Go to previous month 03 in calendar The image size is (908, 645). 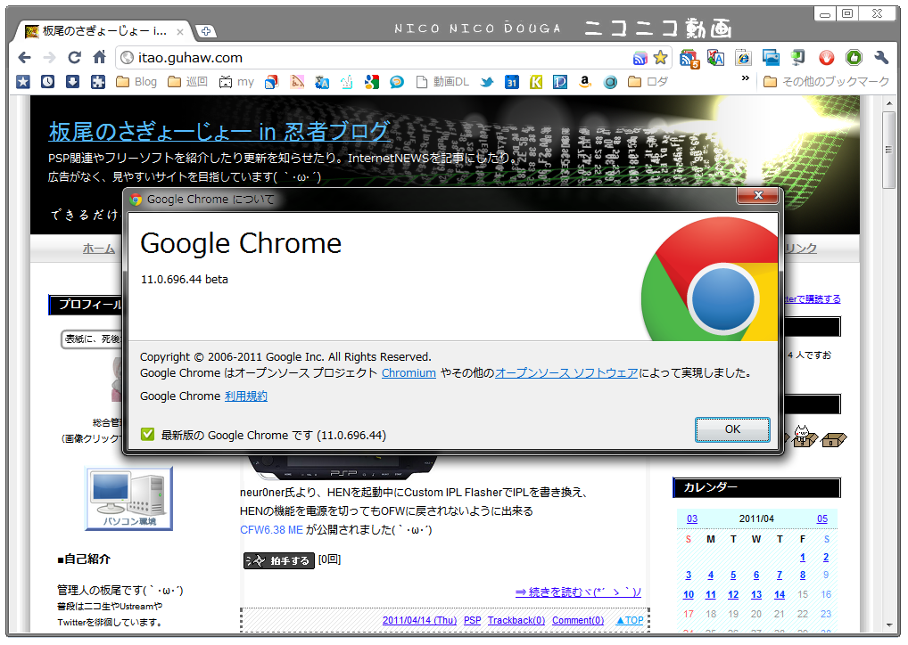692,518
